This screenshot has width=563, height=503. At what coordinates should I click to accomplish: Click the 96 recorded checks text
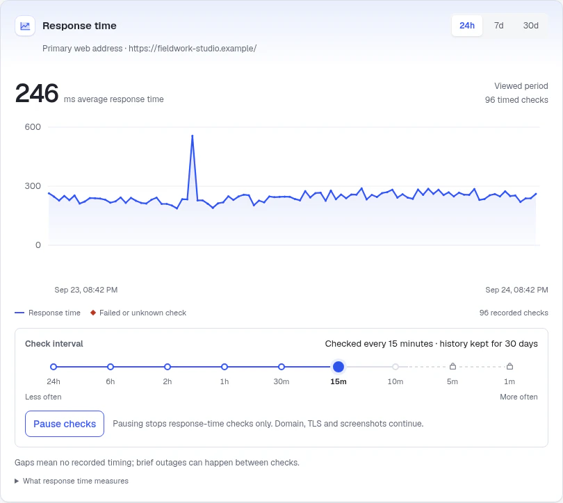click(x=514, y=313)
